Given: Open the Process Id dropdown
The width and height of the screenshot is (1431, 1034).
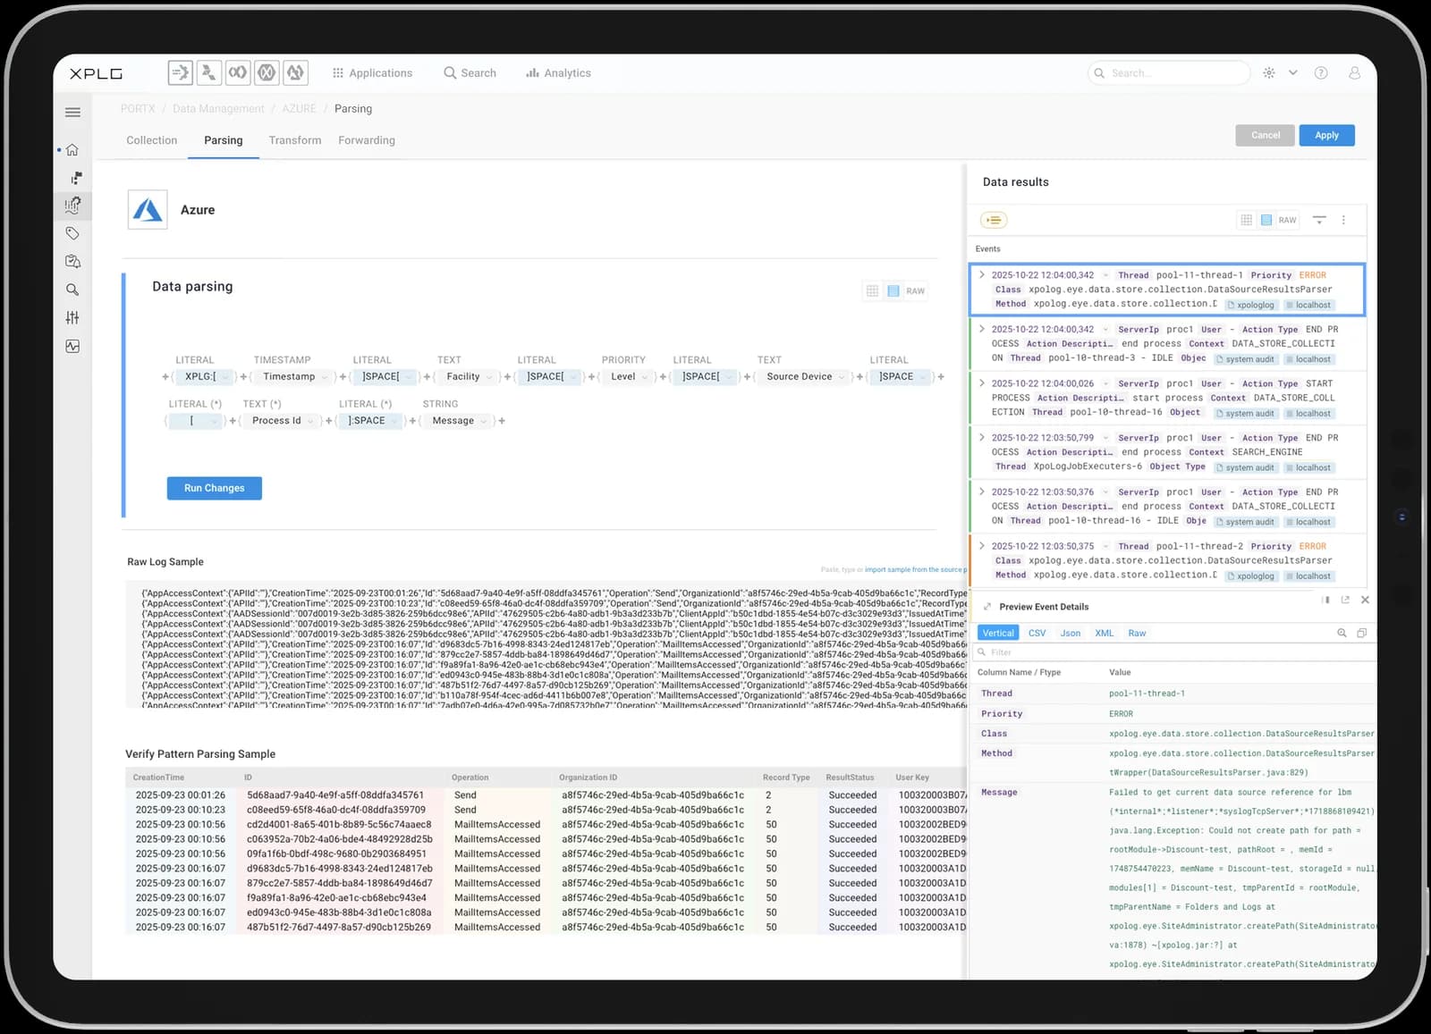Looking at the screenshot, I should 281,421.
